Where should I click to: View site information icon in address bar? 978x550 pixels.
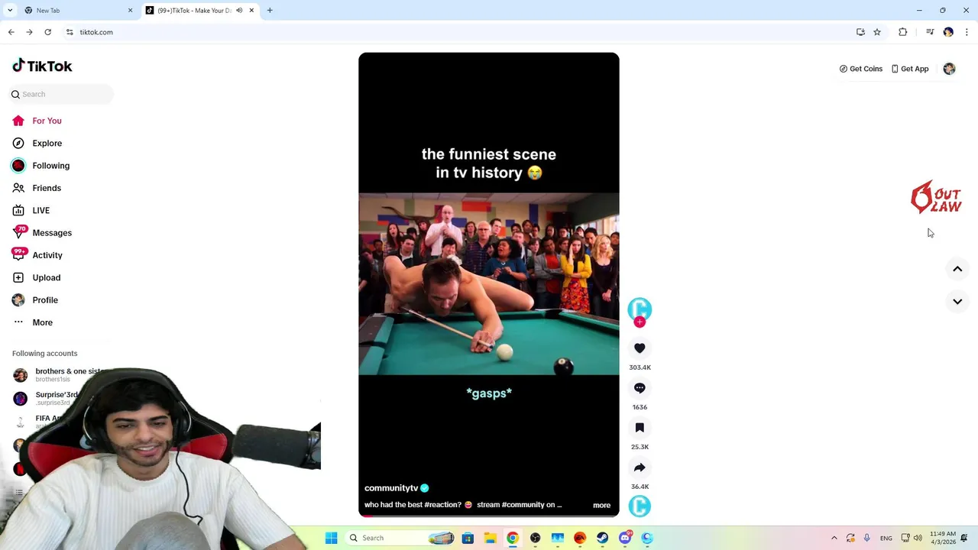tap(70, 32)
